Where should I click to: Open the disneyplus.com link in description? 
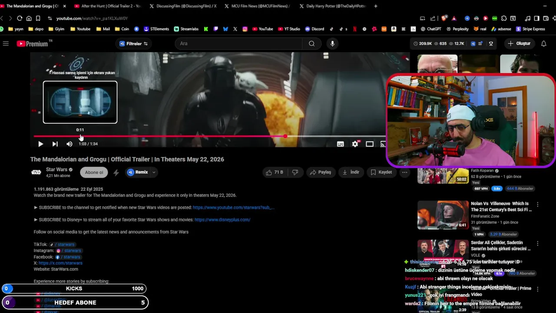222,220
